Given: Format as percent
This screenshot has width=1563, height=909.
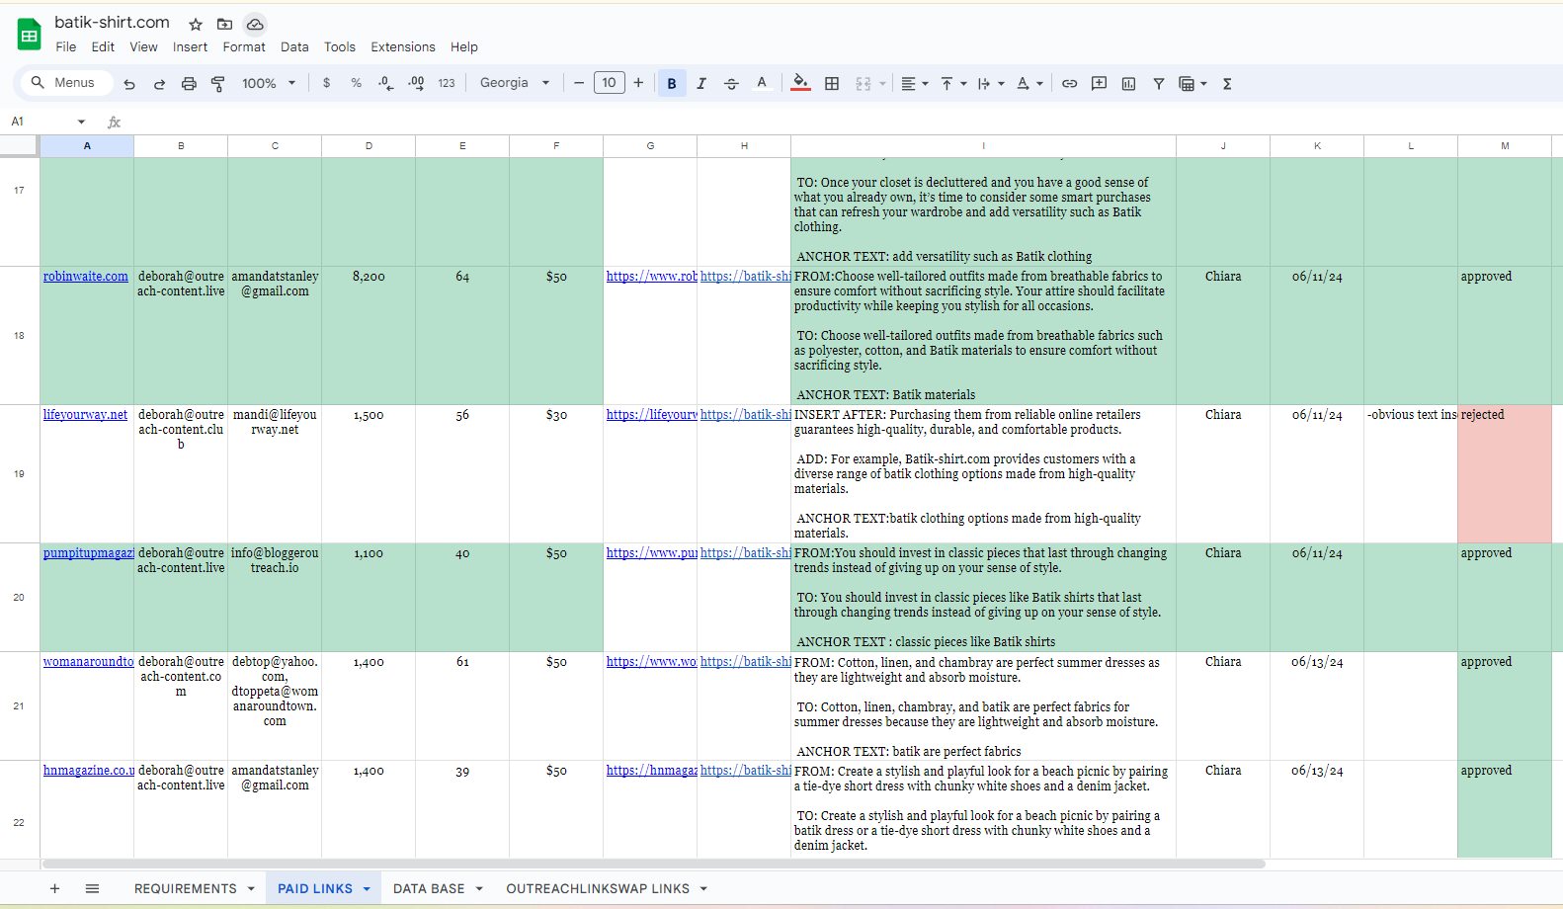Looking at the screenshot, I should [356, 83].
